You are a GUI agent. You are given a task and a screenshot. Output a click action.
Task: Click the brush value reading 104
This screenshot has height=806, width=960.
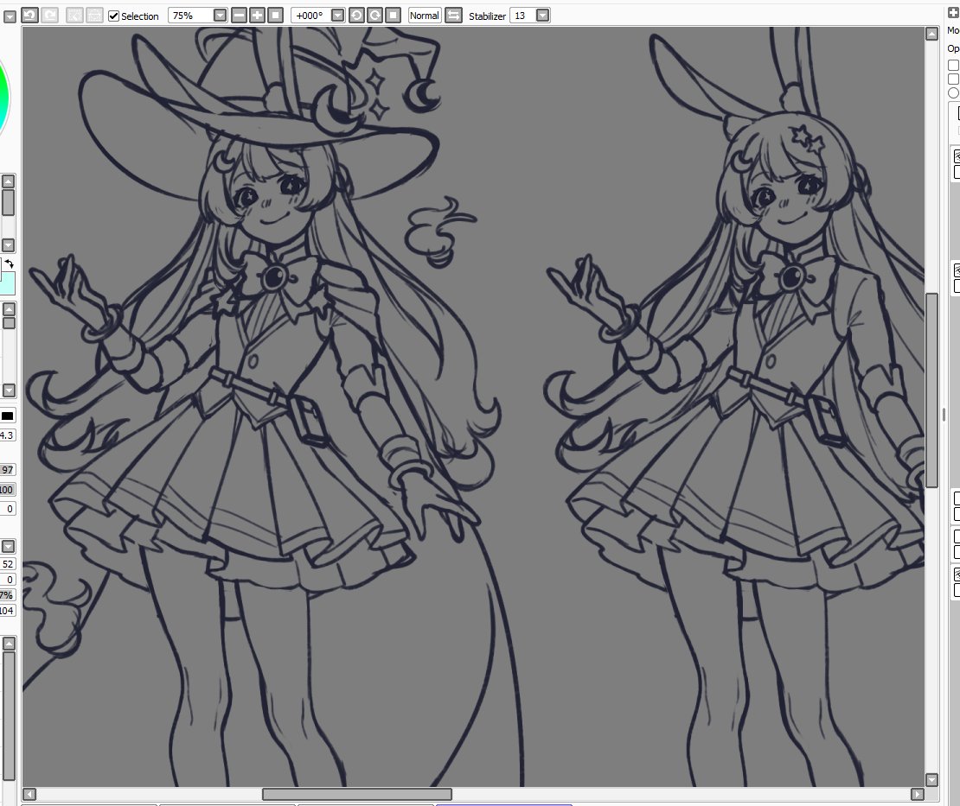7,610
